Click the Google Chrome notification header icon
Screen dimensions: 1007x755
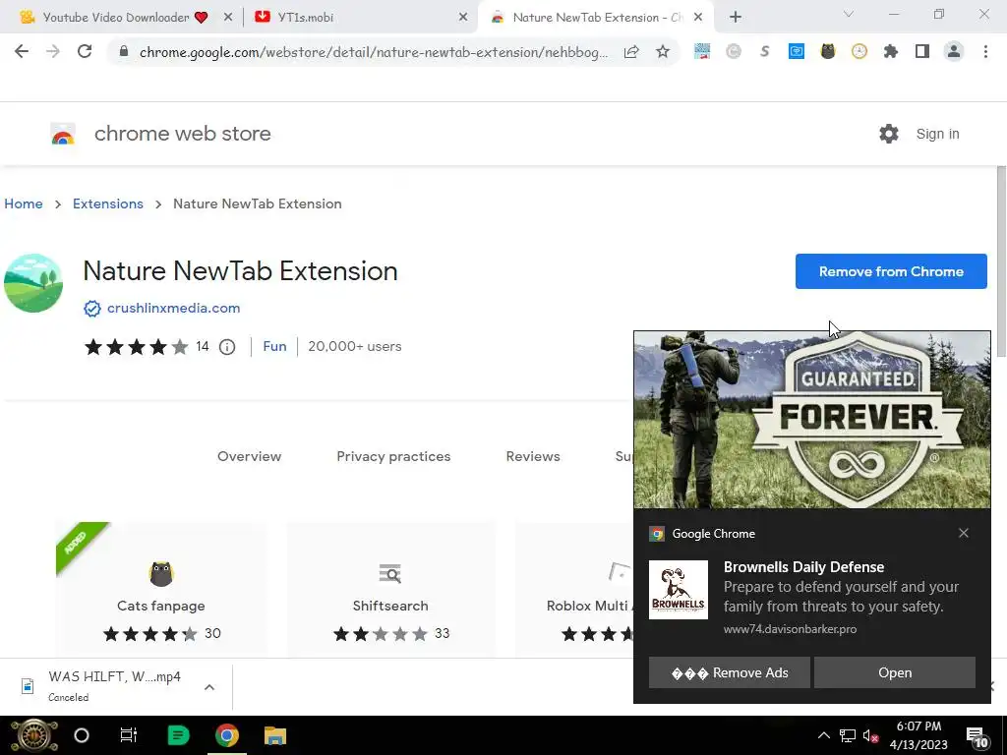(x=657, y=534)
